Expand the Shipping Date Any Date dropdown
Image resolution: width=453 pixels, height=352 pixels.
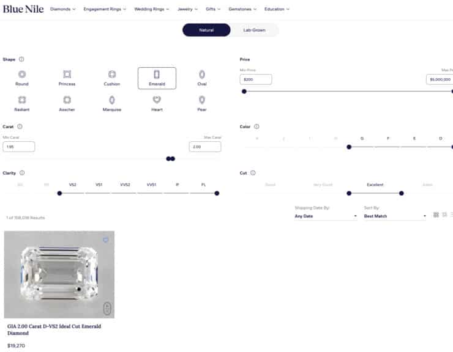[x=325, y=216]
